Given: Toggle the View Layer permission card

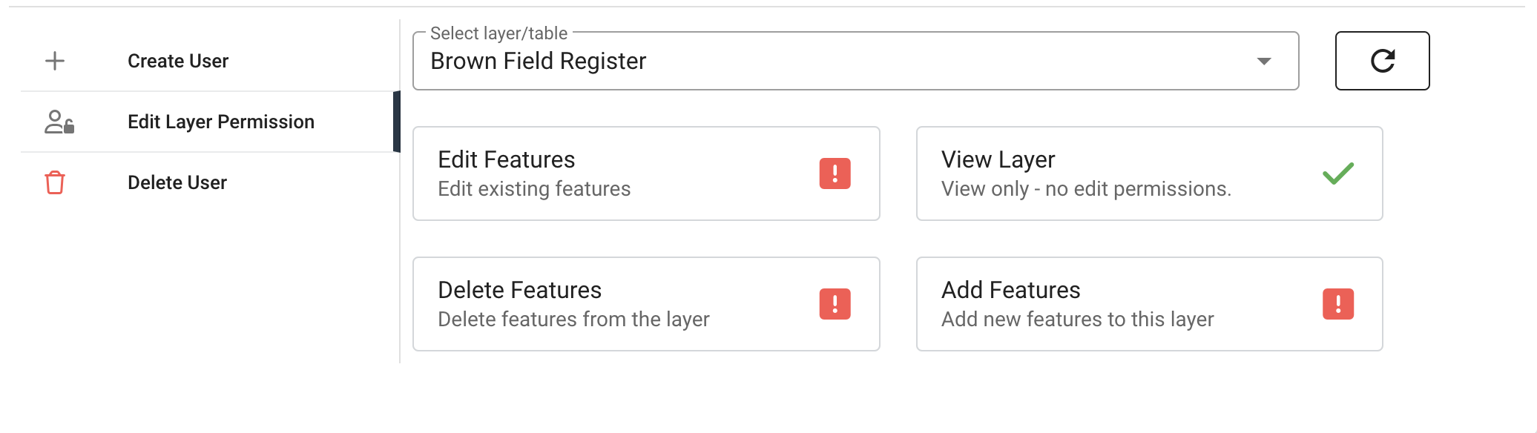Looking at the screenshot, I should point(1150,173).
